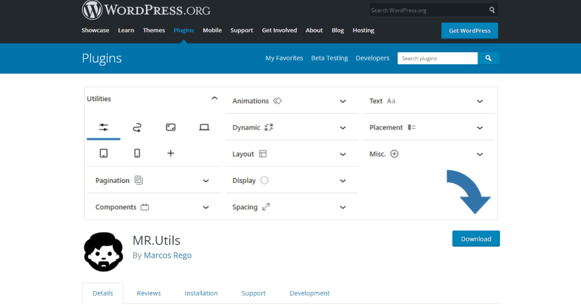The width and height of the screenshot is (581, 305).
Task: Open Support in the top navigation
Action: coord(242,30)
